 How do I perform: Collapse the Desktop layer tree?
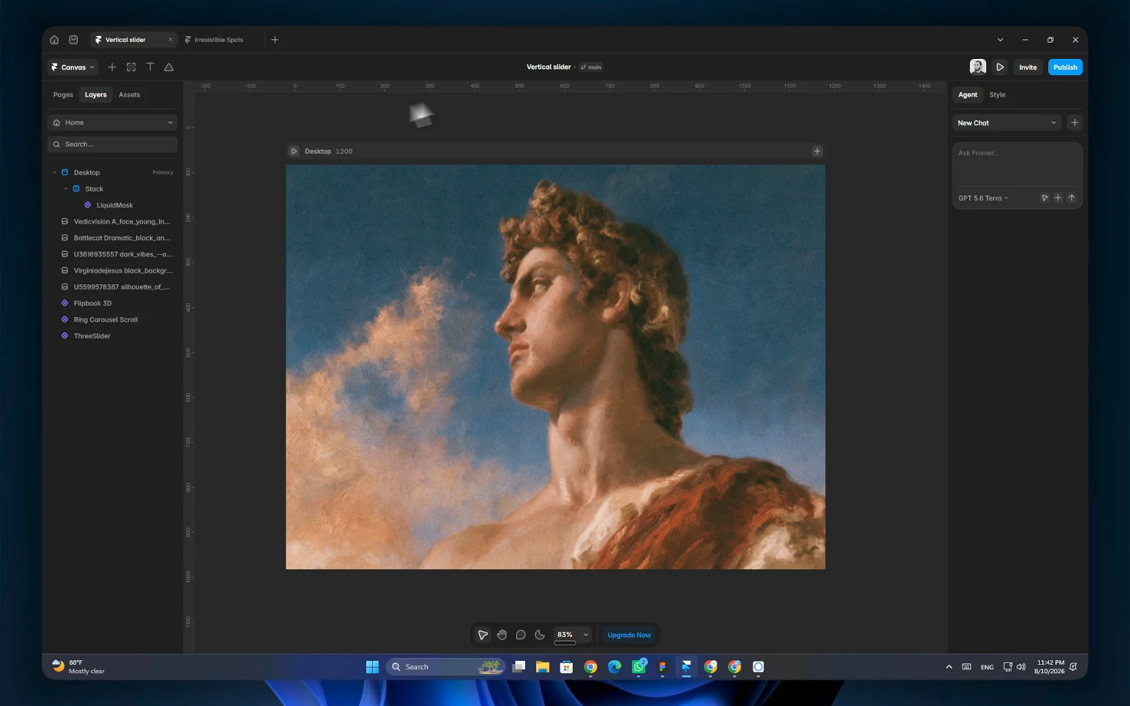[54, 173]
